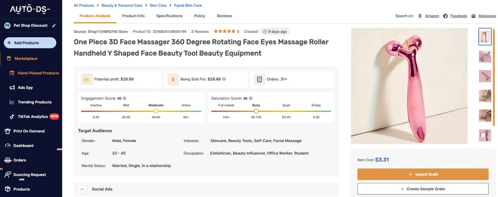
Task: Click the PS store avatar icon
Action: click(7, 26)
